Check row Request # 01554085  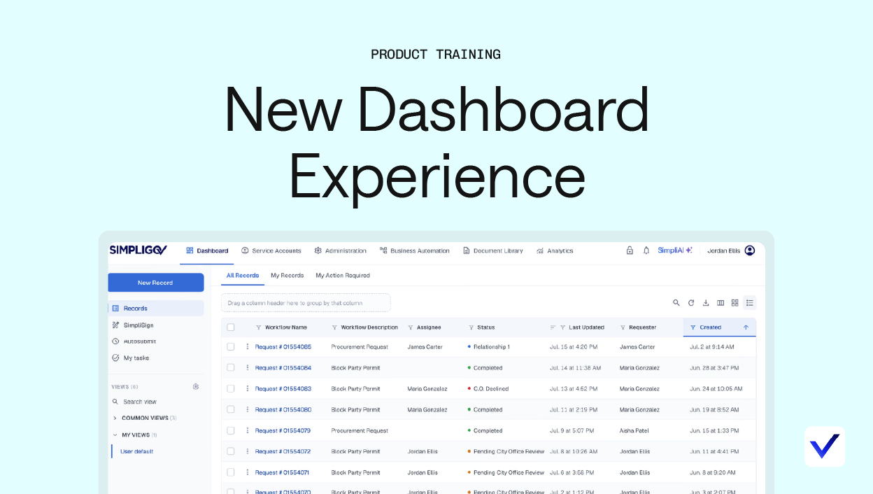pyautogui.click(x=231, y=347)
